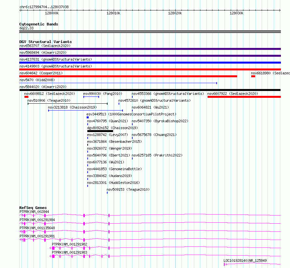Select nsv3384062 (Audano2019) label
This screenshot has width=290, height=268.
coord(109,176)
